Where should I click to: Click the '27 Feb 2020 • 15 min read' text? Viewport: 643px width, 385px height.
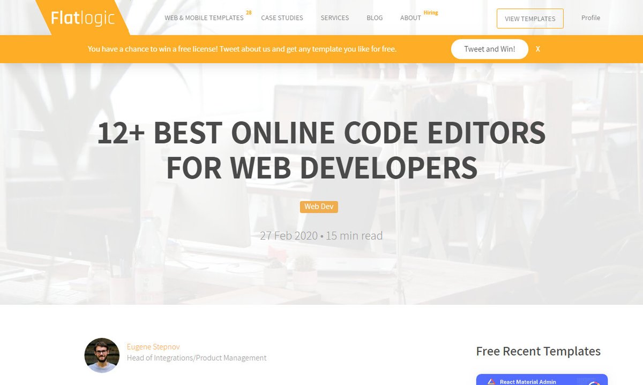(x=322, y=235)
